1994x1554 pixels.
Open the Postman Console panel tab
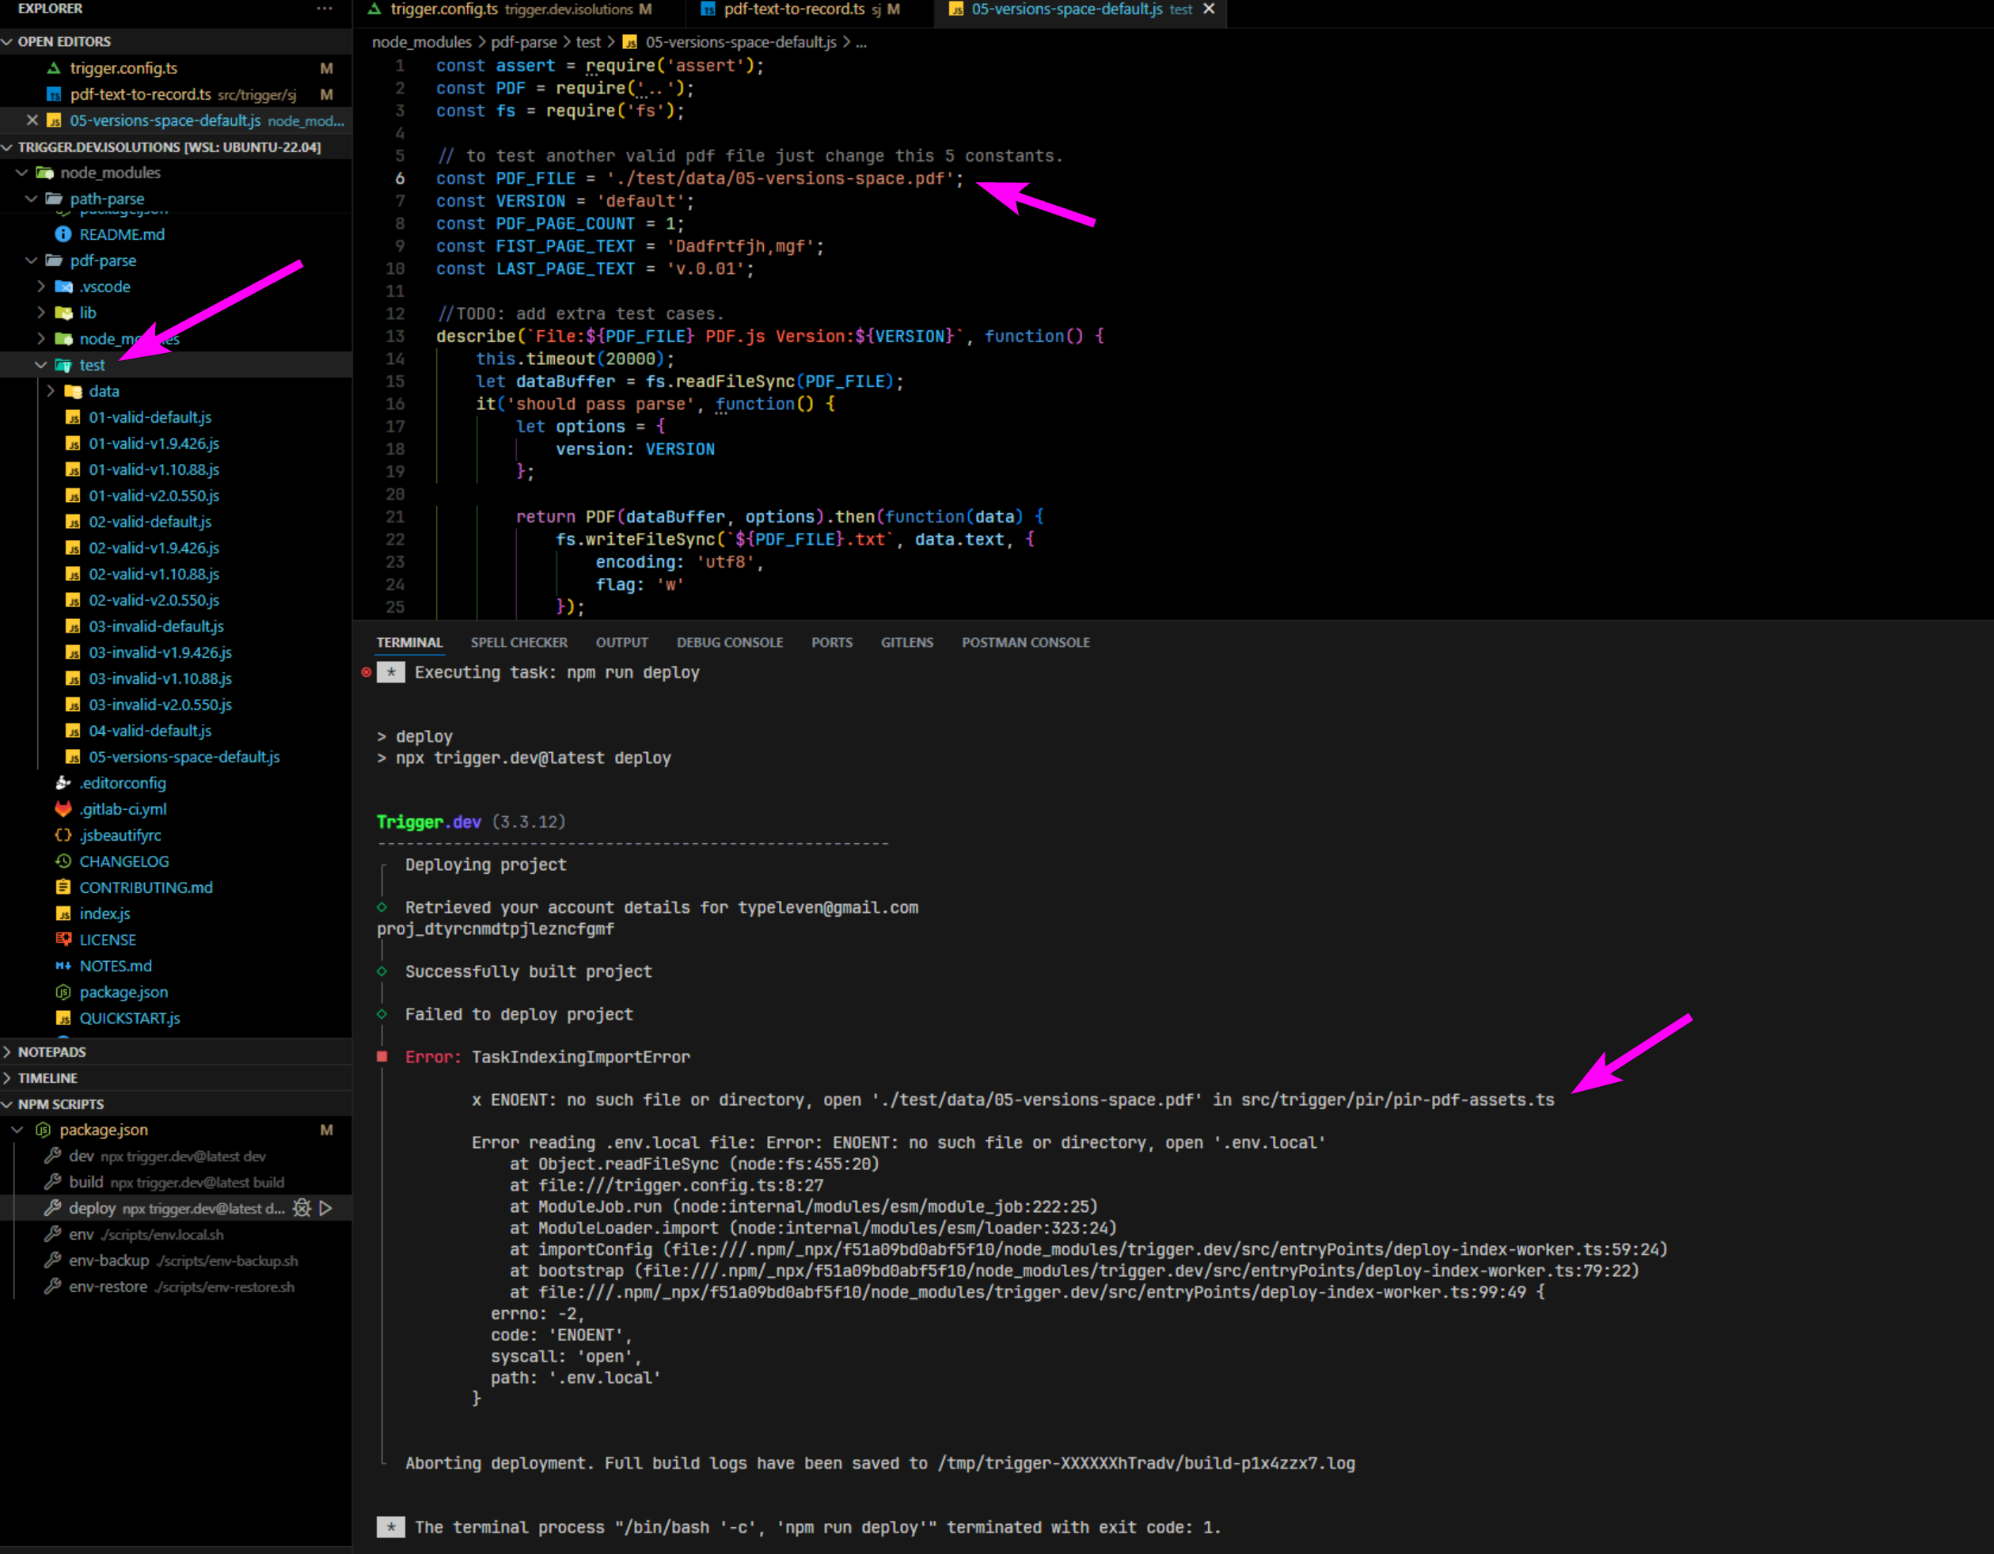click(x=1025, y=643)
